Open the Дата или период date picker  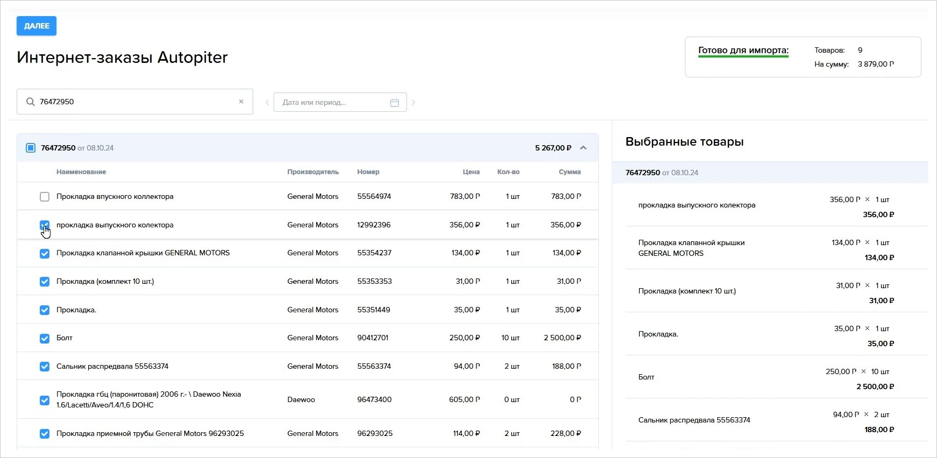(340, 102)
